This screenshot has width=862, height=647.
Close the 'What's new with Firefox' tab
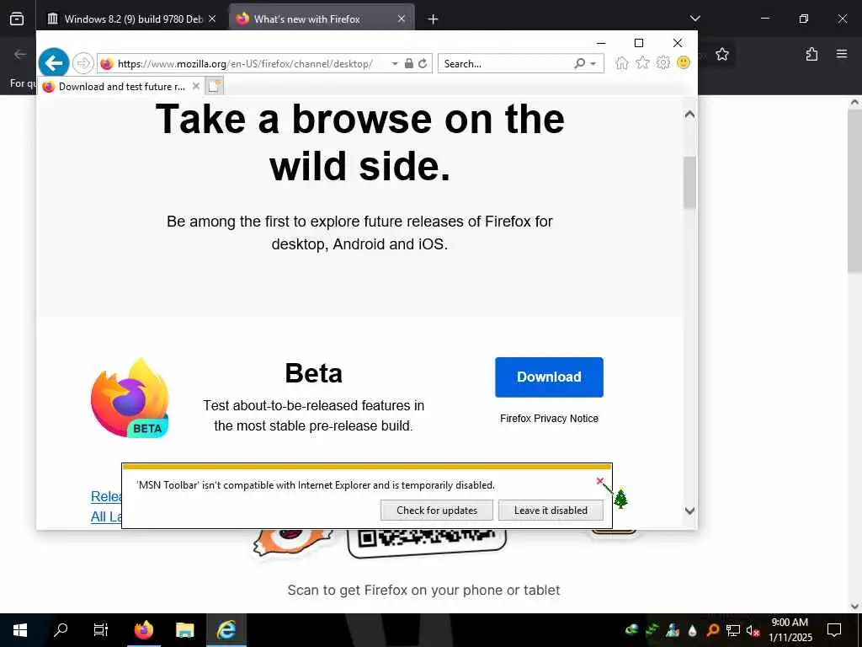(x=402, y=19)
